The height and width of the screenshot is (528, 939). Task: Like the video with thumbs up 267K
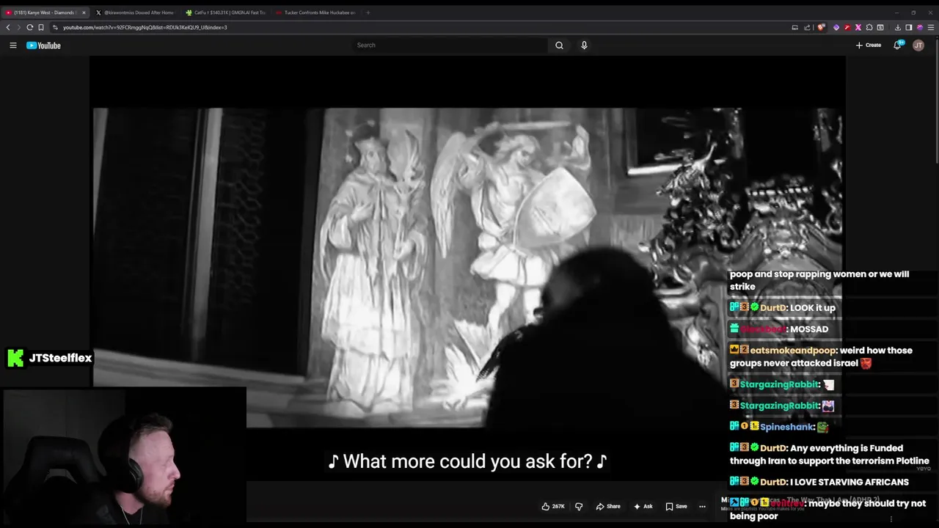click(553, 506)
